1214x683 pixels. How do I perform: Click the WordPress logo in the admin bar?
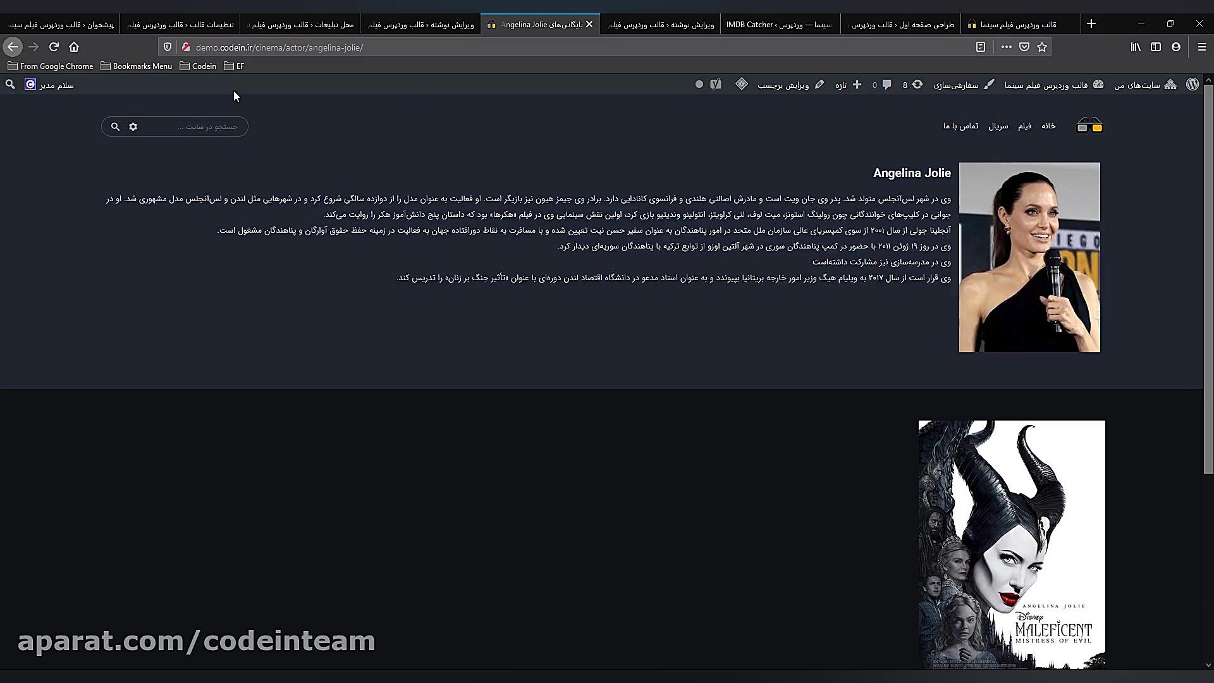coord(1193,84)
